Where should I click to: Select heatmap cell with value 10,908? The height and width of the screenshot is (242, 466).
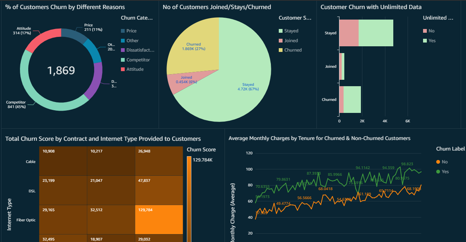click(x=63, y=161)
